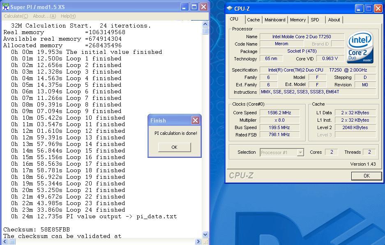
Task: Click the Super PI title bar icon
Action: tap(6, 7)
